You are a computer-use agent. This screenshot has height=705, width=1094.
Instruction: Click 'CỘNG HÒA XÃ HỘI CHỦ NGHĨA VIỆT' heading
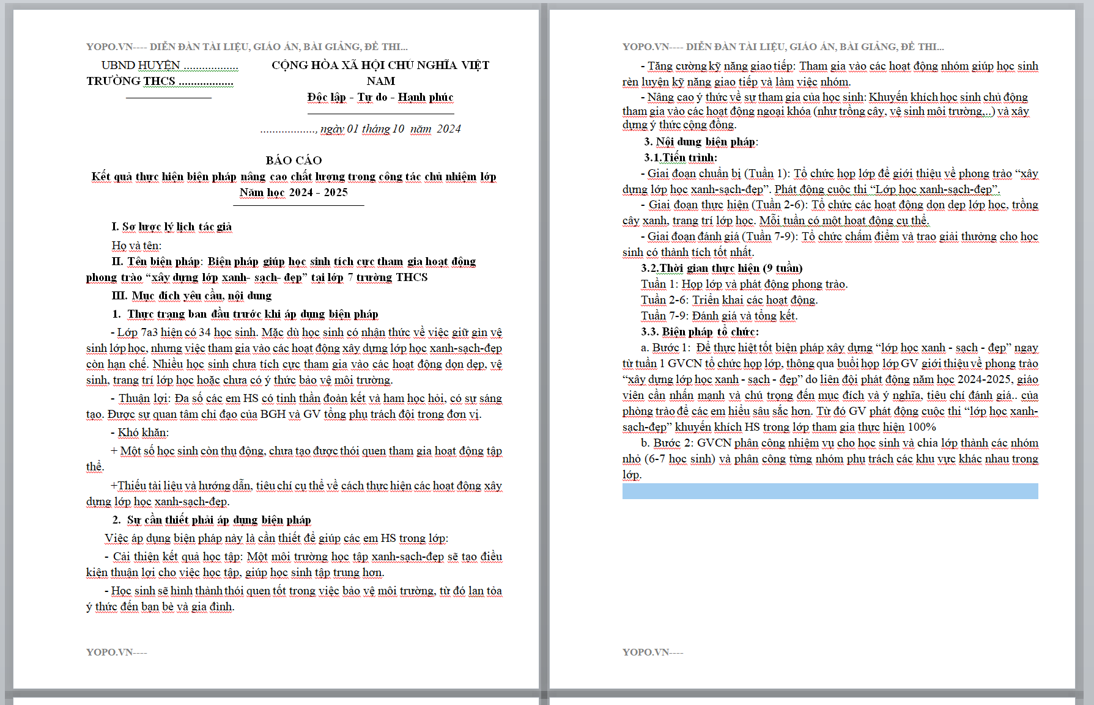point(380,65)
